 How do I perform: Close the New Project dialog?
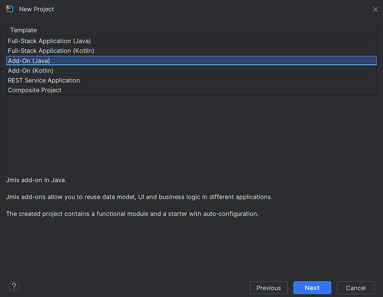pos(375,10)
